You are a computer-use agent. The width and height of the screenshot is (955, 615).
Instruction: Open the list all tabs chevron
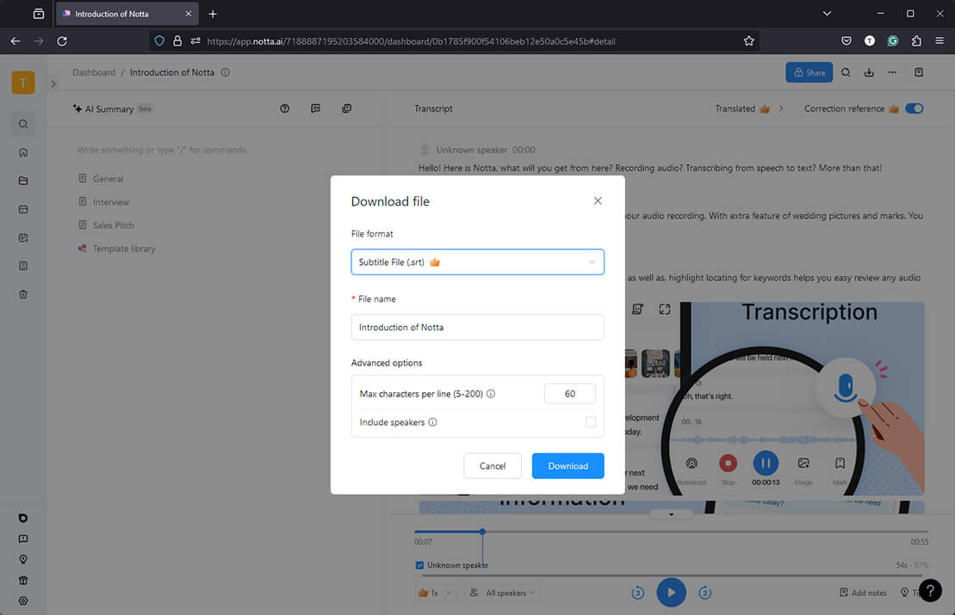pos(827,14)
